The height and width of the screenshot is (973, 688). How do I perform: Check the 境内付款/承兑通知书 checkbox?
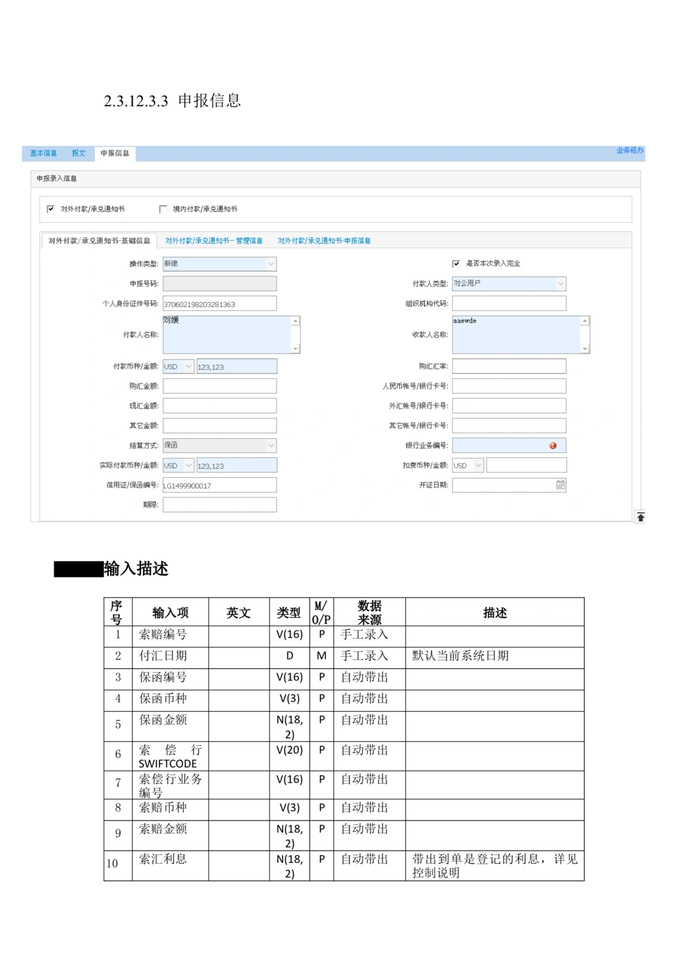[162, 208]
